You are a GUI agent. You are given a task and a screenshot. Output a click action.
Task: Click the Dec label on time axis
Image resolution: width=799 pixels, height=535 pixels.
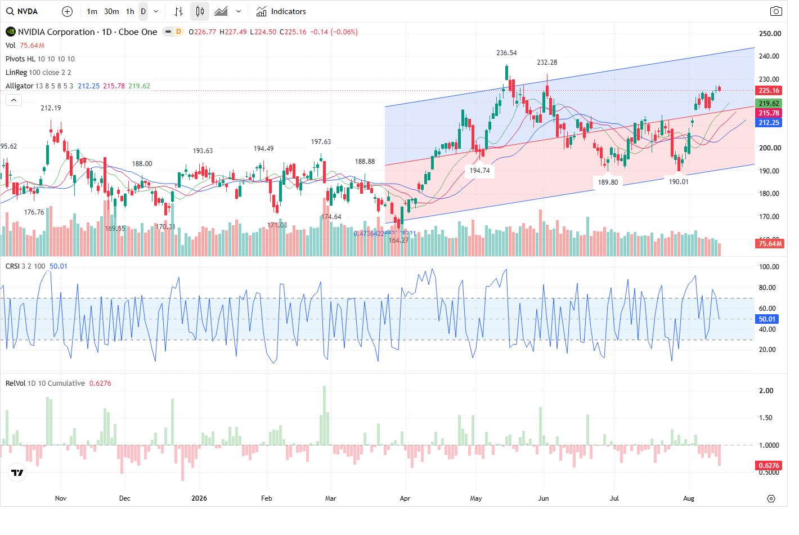[125, 498]
